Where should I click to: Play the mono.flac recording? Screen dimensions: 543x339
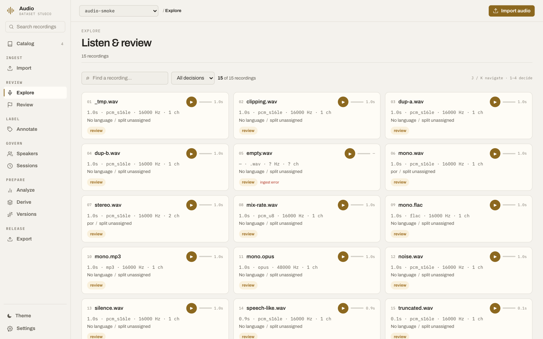pyautogui.click(x=495, y=205)
